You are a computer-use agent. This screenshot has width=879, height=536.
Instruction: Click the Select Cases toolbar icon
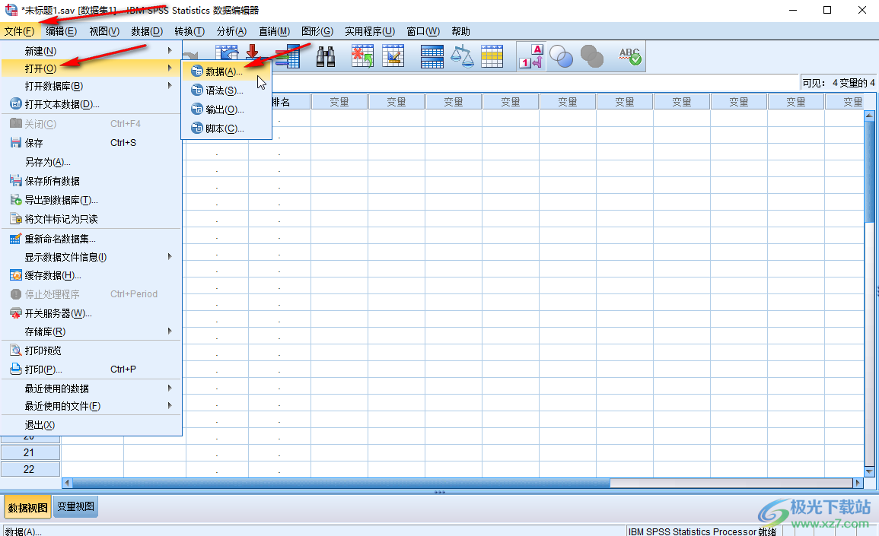pyautogui.click(x=492, y=56)
